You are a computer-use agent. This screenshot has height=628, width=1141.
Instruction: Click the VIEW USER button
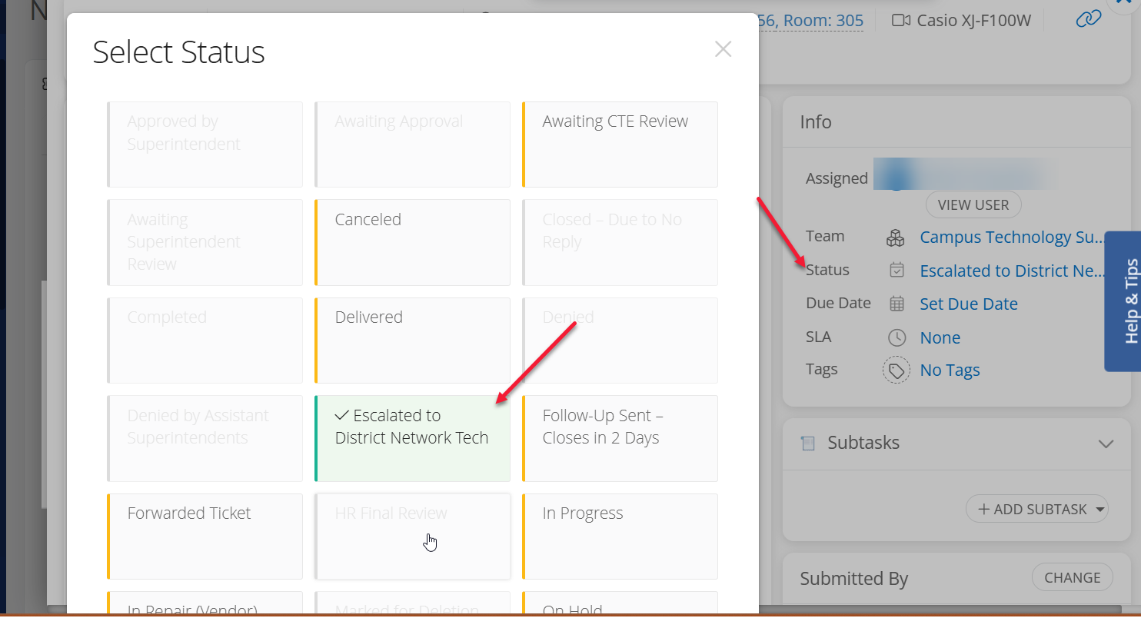973,205
